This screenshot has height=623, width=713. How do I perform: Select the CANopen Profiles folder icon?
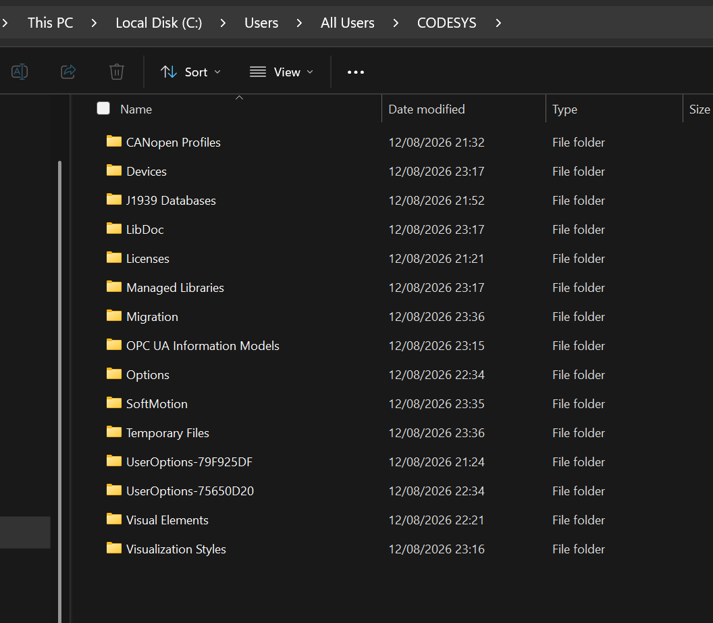coord(113,141)
